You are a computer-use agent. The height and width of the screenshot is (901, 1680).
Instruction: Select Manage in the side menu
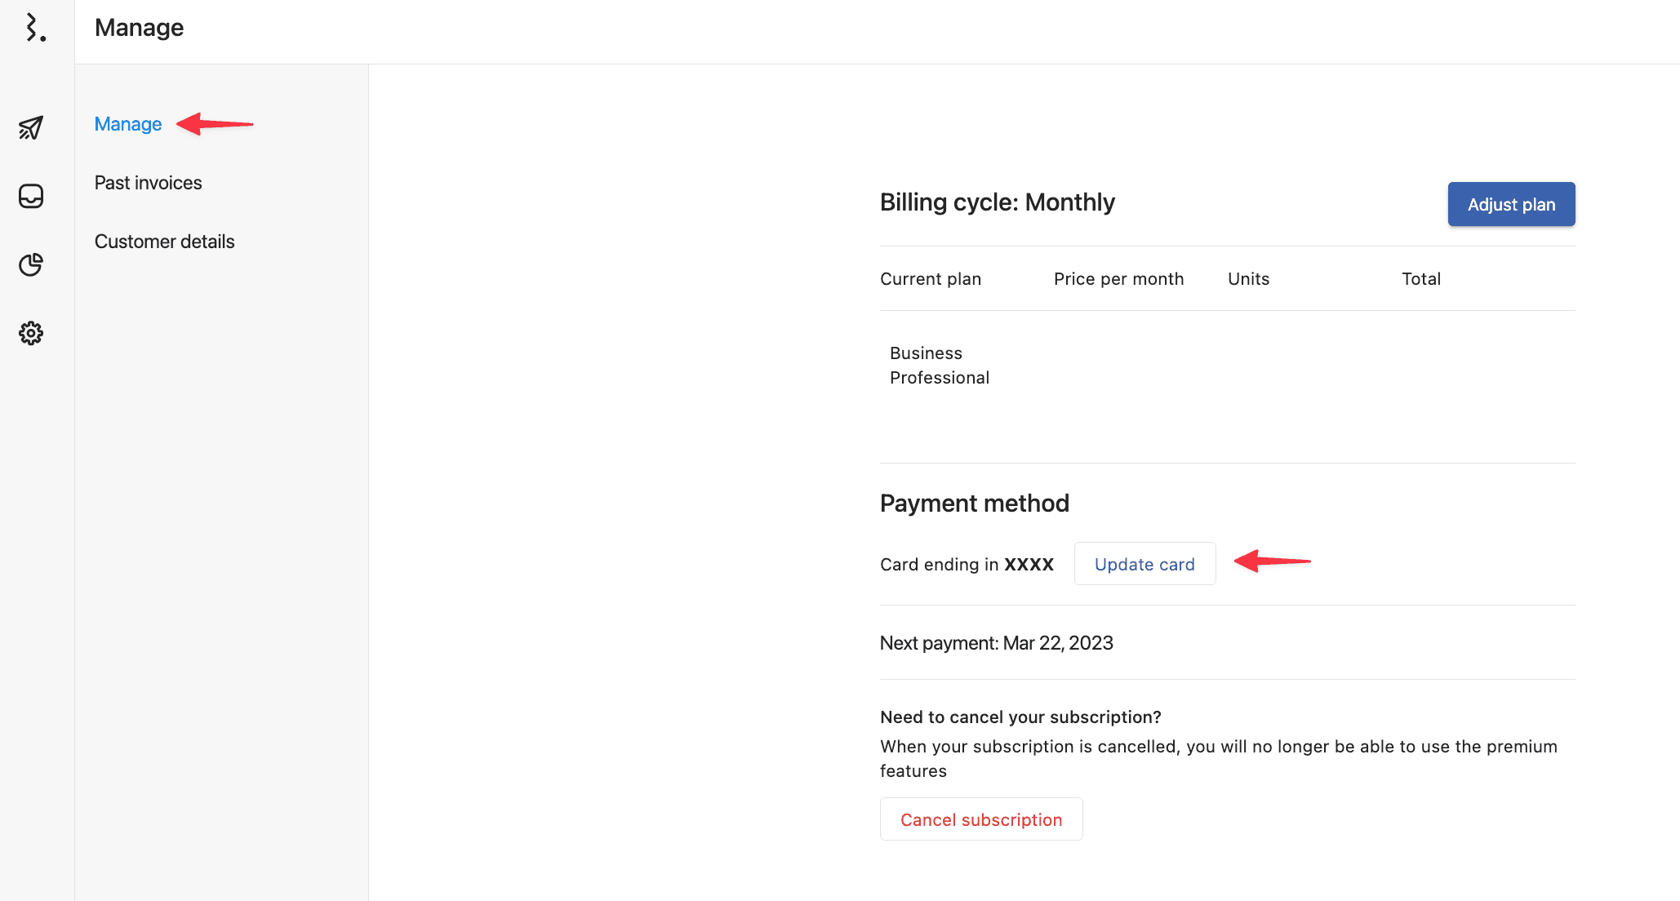(128, 124)
